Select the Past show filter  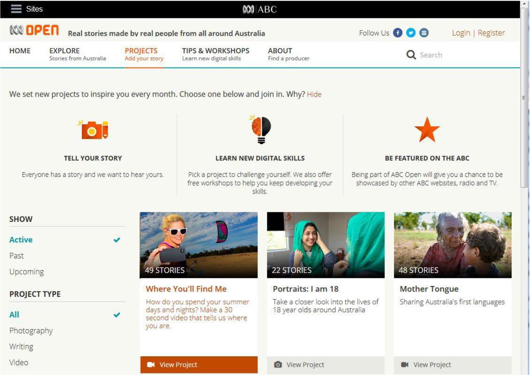coord(16,255)
